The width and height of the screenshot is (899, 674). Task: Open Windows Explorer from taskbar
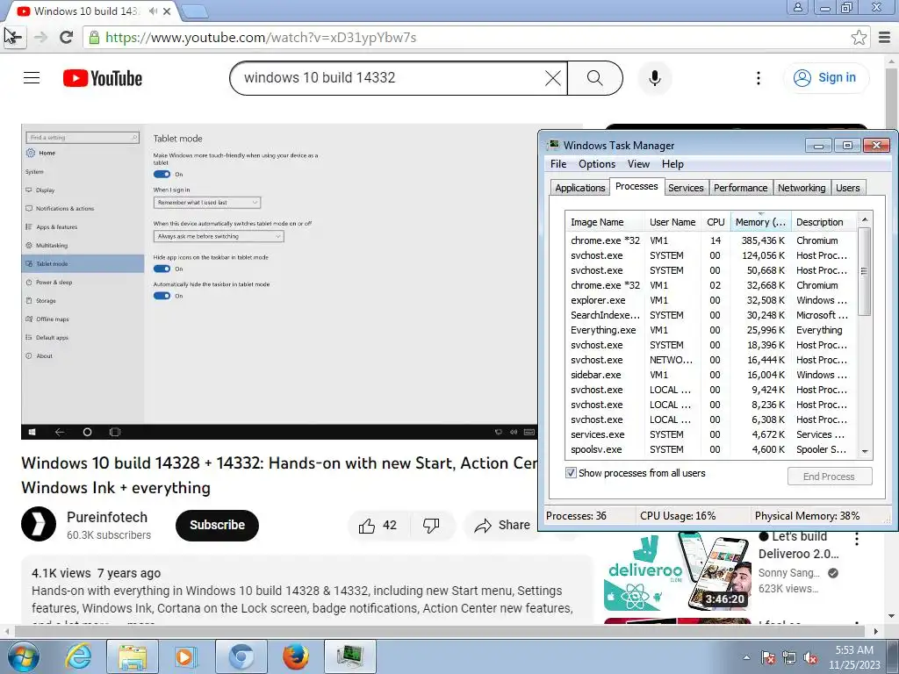pyautogui.click(x=132, y=656)
